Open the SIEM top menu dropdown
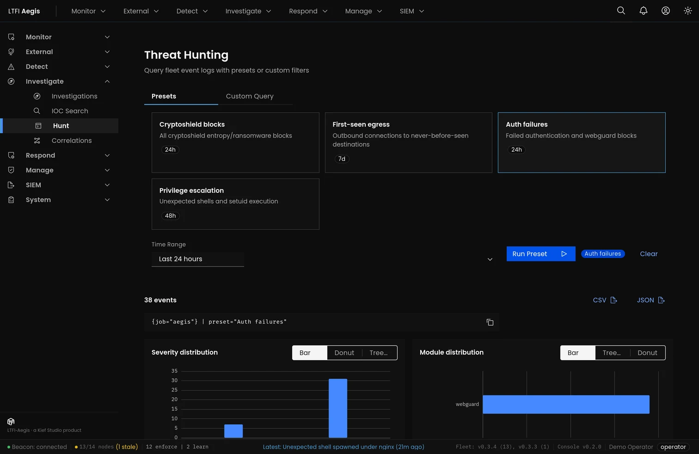Screen dimensions: 699x454 412,11
